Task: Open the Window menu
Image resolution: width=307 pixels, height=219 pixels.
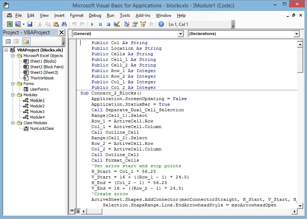Action: click(x=164, y=15)
